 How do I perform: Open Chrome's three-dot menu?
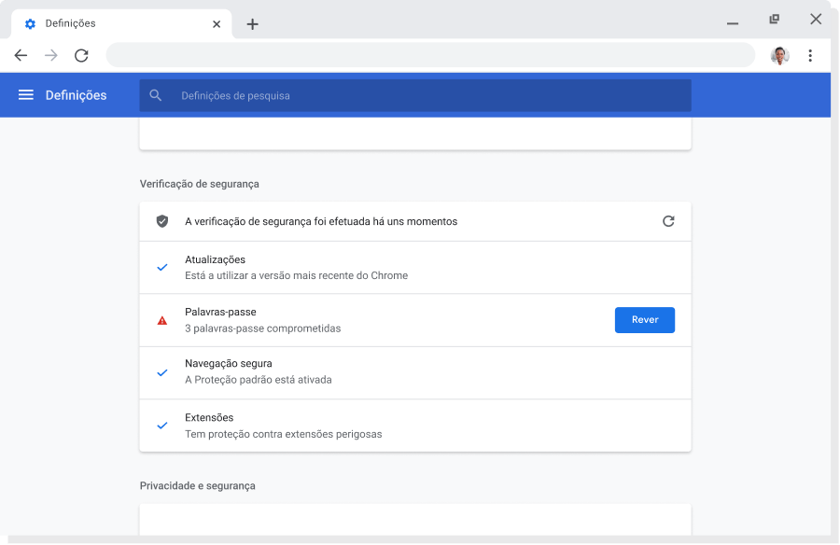point(810,56)
